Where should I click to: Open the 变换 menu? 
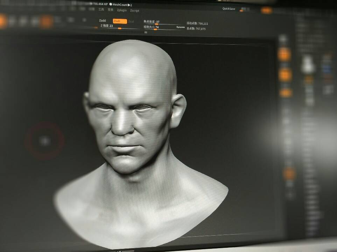point(111,10)
